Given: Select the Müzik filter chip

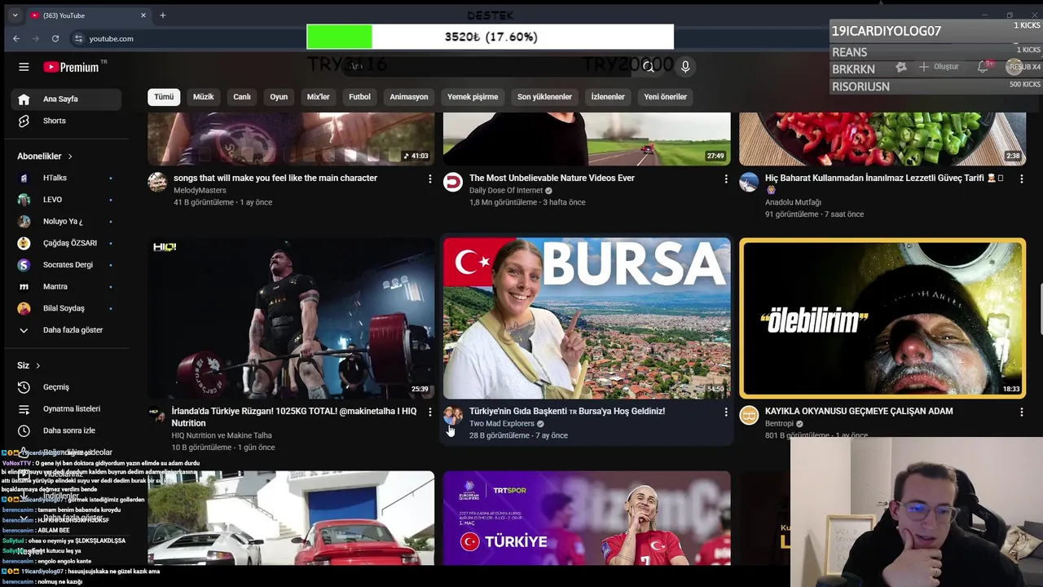Looking at the screenshot, I should [x=203, y=96].
